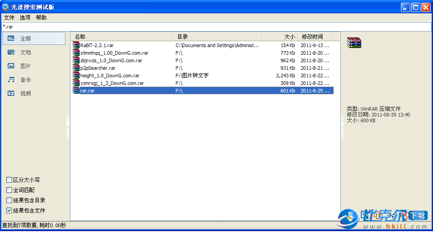Click the RAR icon beside yzmrxgj_1_3_DownG.com.rar

point(76,83)
